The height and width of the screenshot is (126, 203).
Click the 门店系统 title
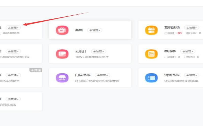point(83,75)
